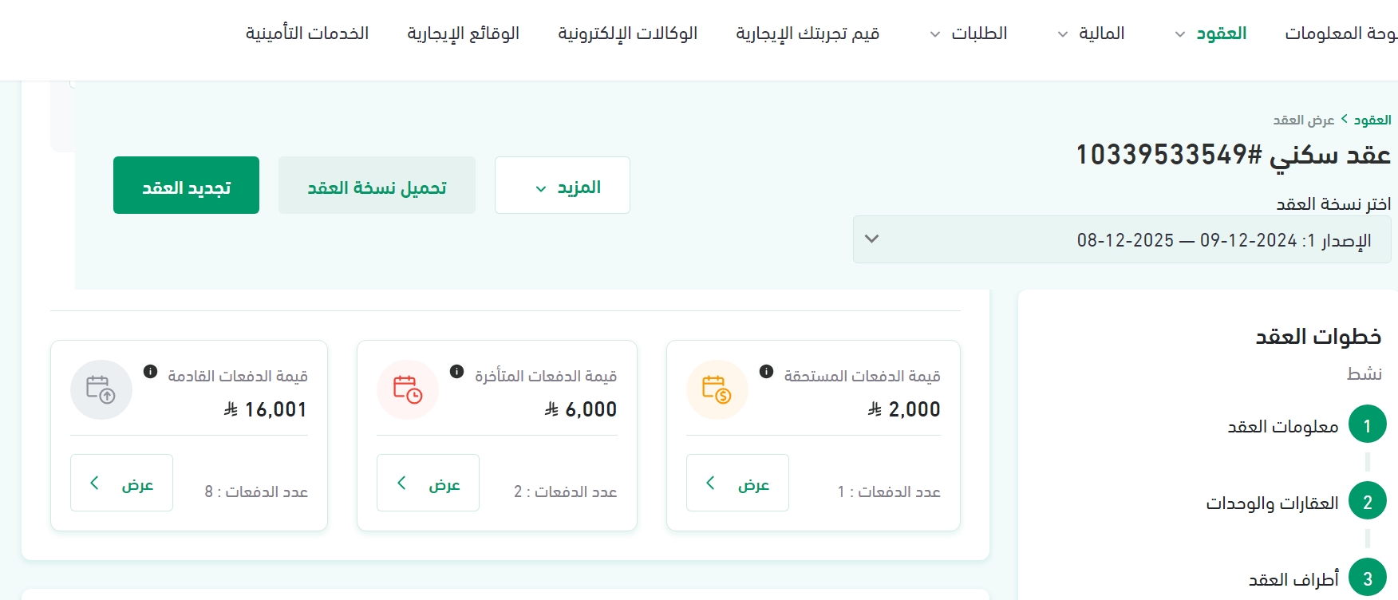Open the المالية menu in navbar
Screen dimensions: 1398x600
tap(1092, 34)
